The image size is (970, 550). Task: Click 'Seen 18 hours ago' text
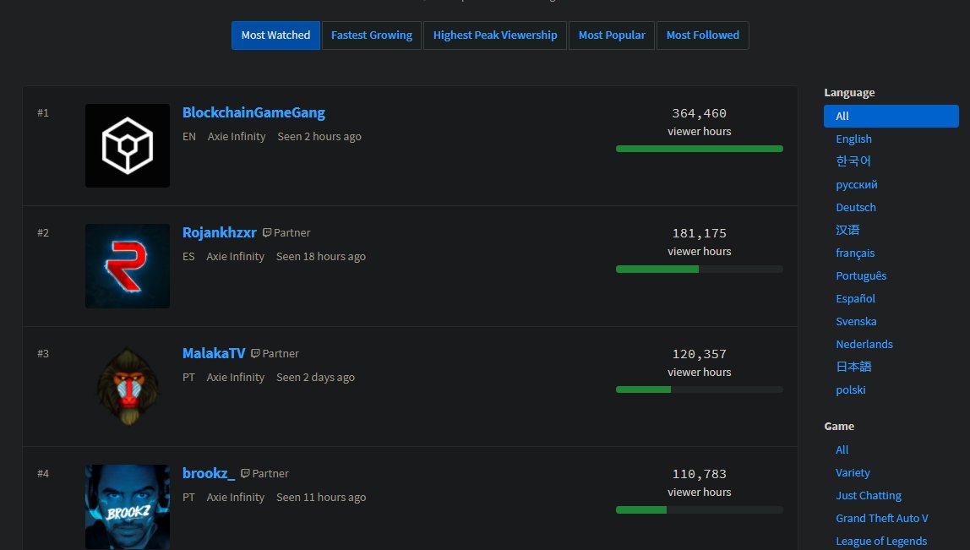click(x=320, y=257)
